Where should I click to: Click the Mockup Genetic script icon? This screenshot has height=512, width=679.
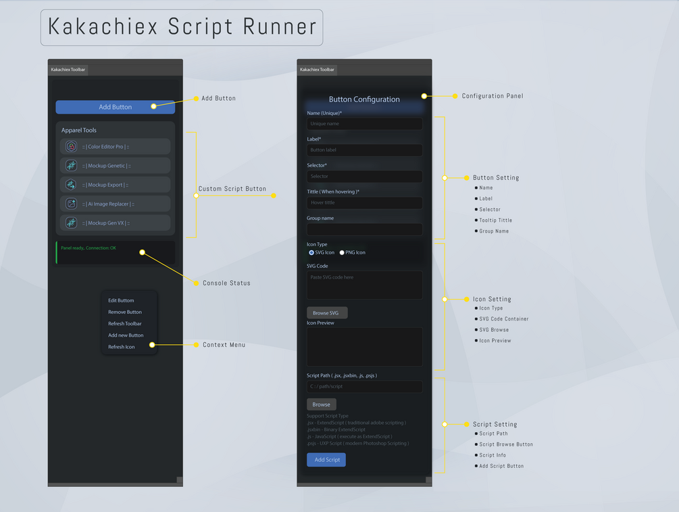pos(71,166)
